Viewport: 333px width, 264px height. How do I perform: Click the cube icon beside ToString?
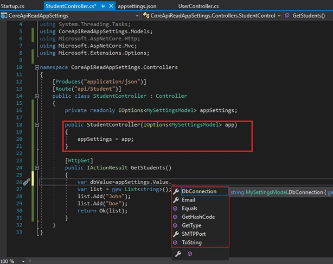(x=175, y=242)
